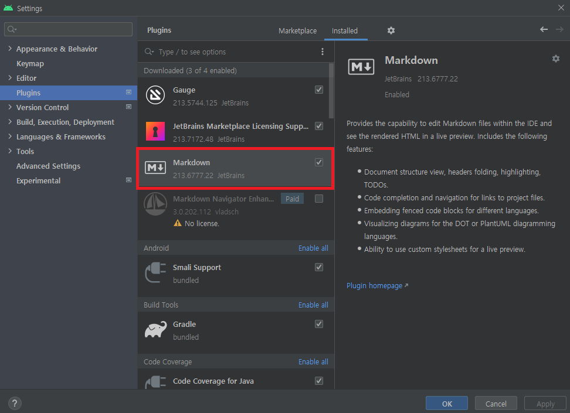Expand the Version Control node
Image resolution: width=570 pixels, height=413 pixels.
click(x=10, y=107)
